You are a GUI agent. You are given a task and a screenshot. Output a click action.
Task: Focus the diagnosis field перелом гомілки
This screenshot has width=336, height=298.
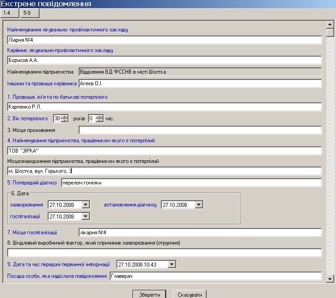pos(191,183)
